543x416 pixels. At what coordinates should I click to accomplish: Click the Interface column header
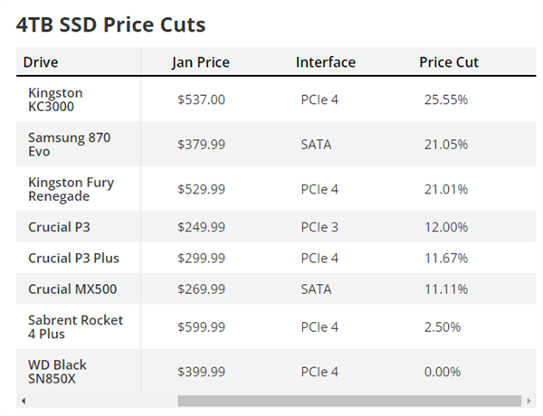tap(326, 62)
